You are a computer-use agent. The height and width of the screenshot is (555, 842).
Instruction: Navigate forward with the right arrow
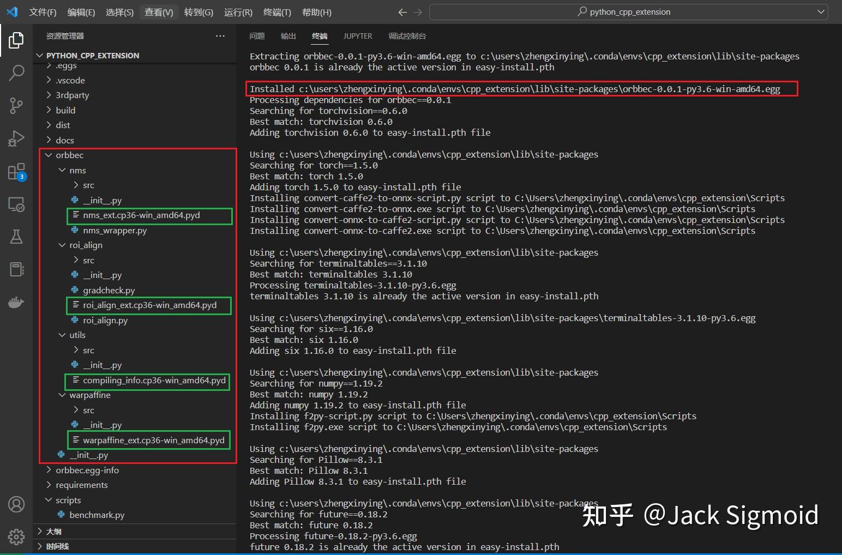click(x=417, y=11)
